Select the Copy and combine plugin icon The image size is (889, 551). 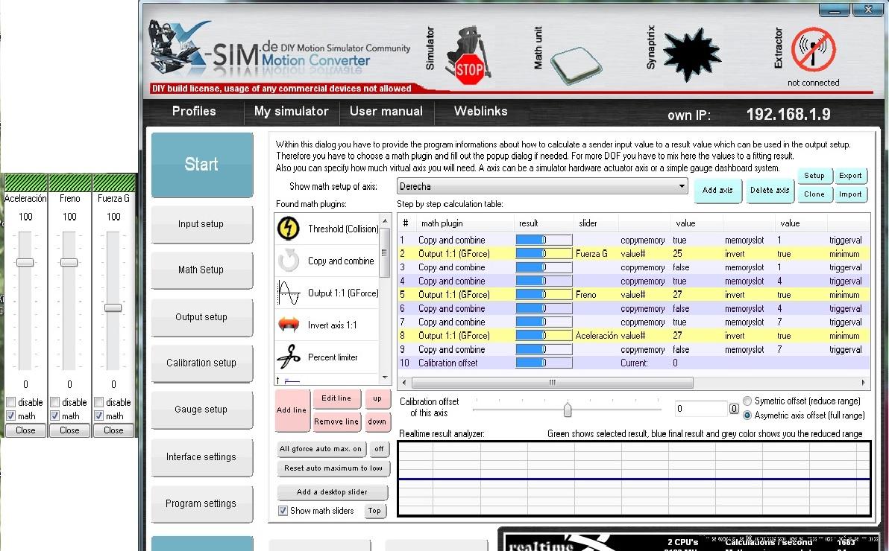289,261
